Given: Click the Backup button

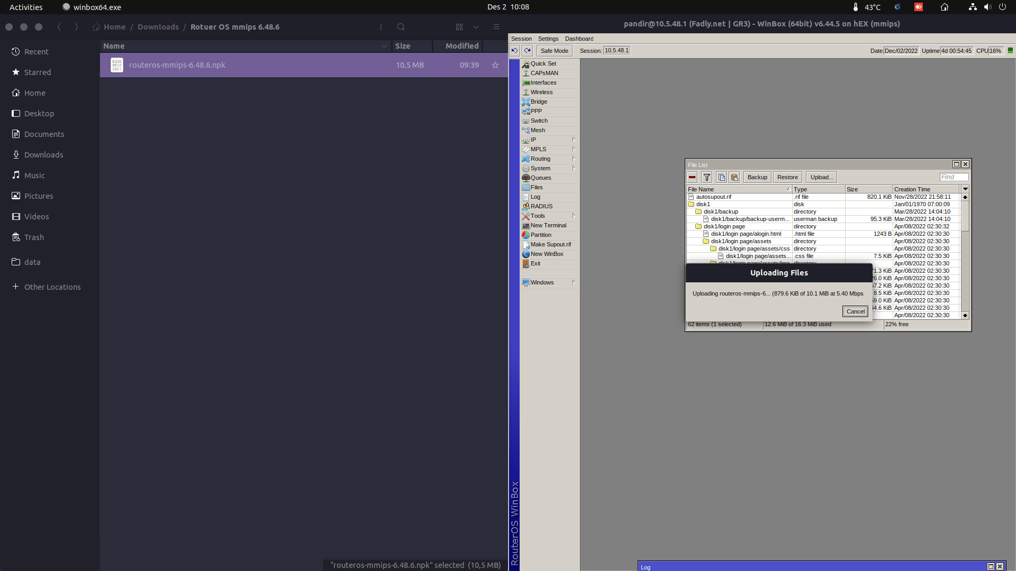Looking at the screenshot, I should click(757, 177).
